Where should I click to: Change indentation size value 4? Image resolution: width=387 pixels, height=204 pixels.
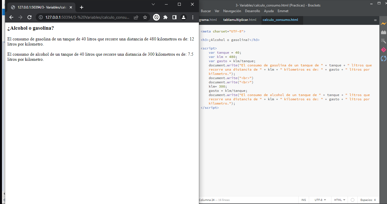[x=375, y=200]
